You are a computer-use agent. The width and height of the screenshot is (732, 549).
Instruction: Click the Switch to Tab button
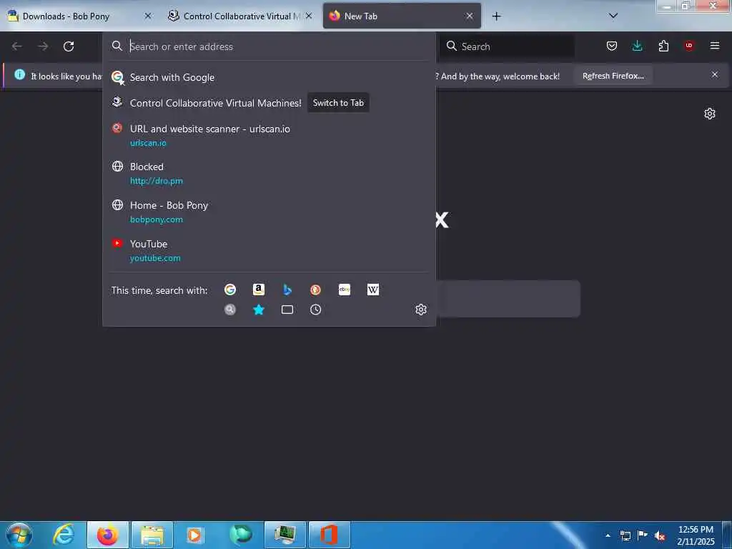(338, 103)
